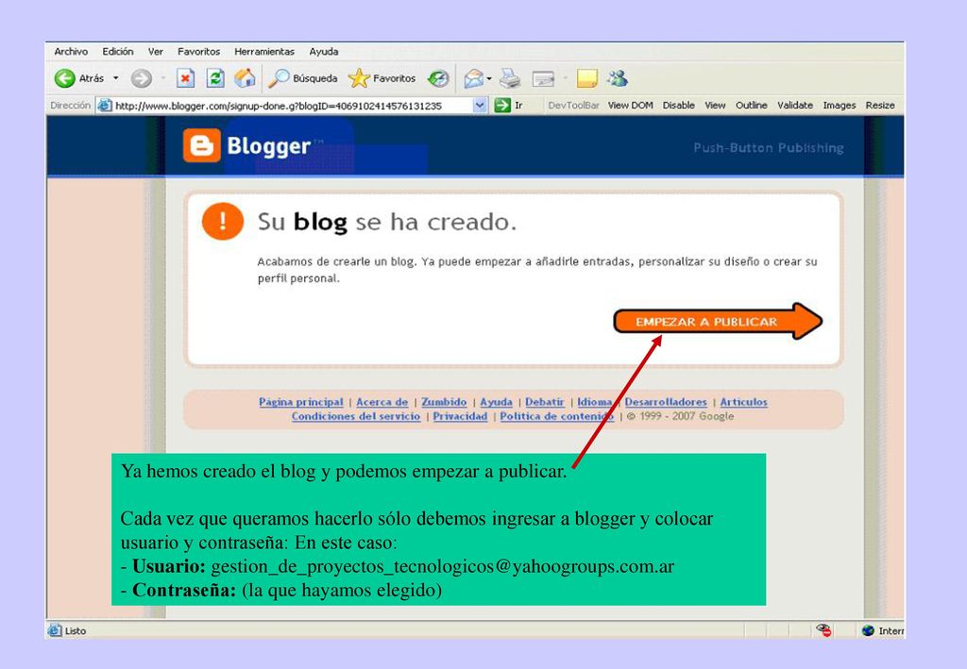This screenshot has height=669, width=967.
Task: Click the Validate toolbar item
Action: pos(795,106)
